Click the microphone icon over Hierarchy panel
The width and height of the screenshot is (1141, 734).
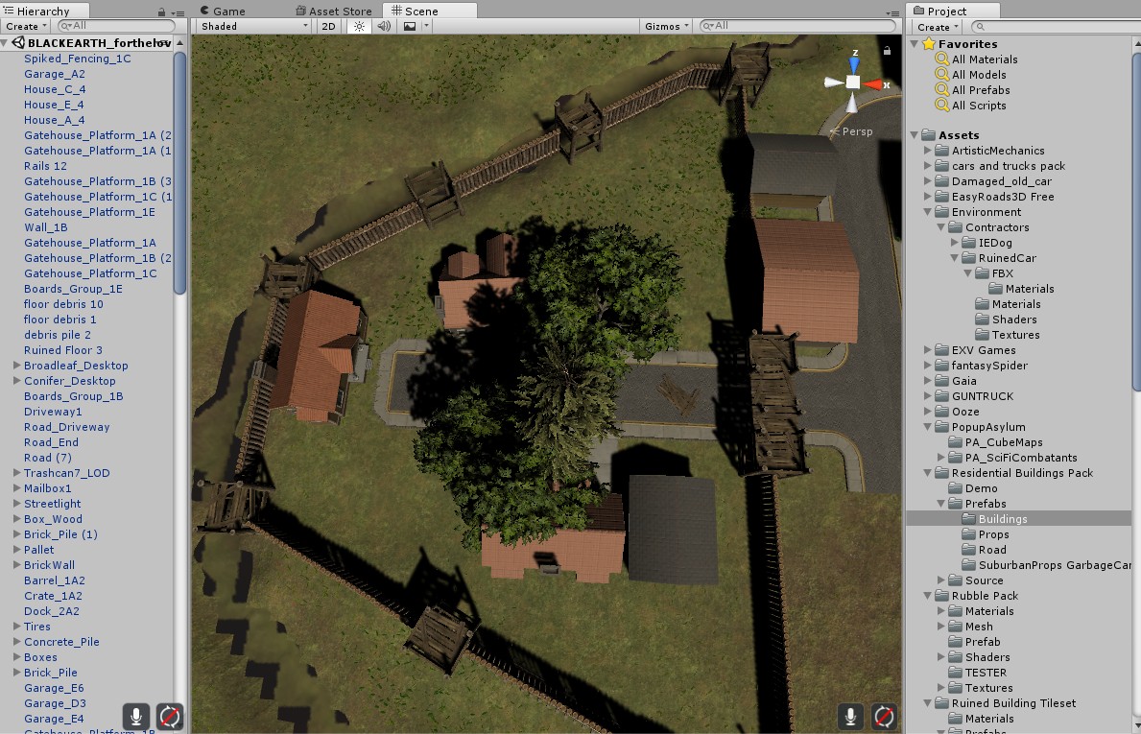[x=136, y=716]
